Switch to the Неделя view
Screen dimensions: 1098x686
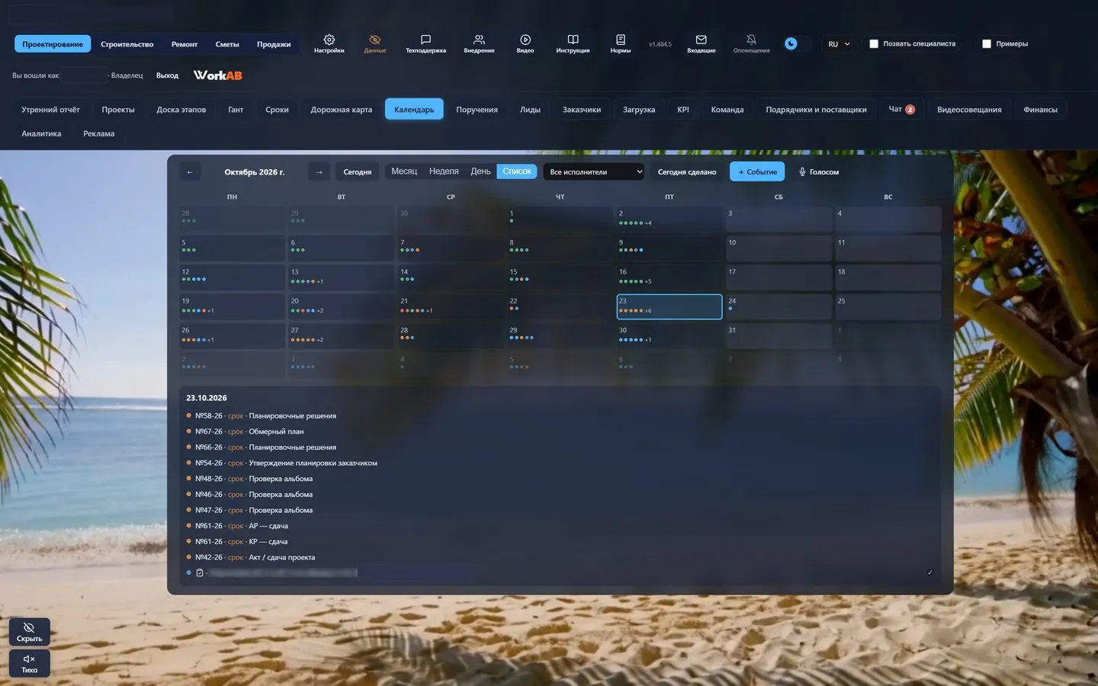[x=444, y=171]
